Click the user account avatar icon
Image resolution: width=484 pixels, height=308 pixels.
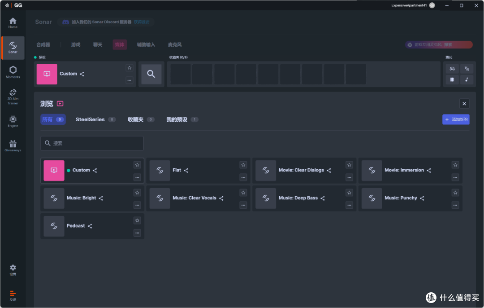pyautogui.click(x=432, y=5)
